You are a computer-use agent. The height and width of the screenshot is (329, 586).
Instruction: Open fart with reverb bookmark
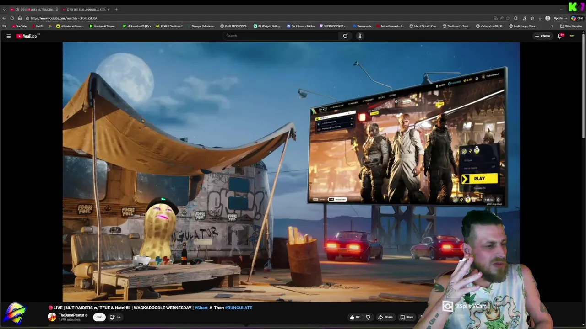click(x=390, y=26)
